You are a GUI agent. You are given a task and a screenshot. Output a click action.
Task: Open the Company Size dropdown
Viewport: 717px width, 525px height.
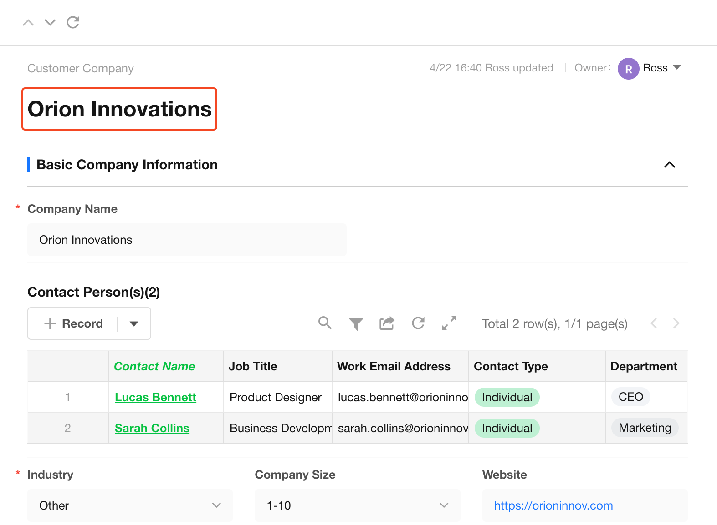[358, 505]
